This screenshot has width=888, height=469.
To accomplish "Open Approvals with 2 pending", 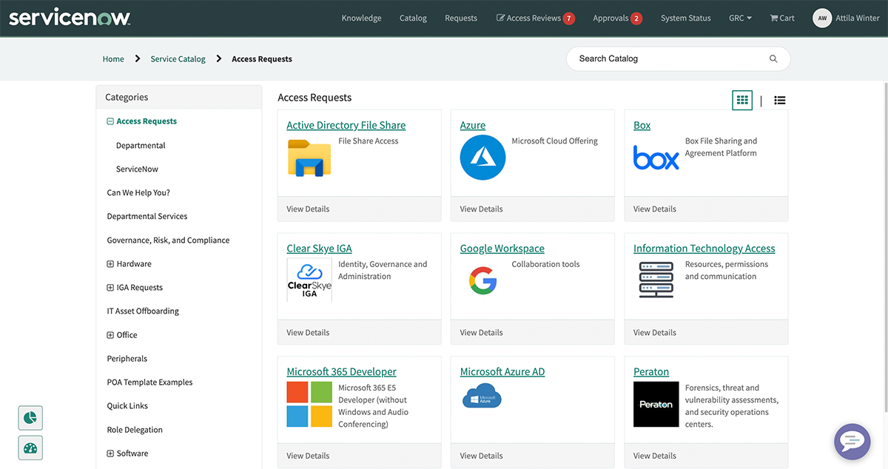I will (617, 18).
